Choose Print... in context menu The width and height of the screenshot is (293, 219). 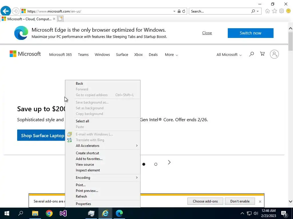point(103,185)
